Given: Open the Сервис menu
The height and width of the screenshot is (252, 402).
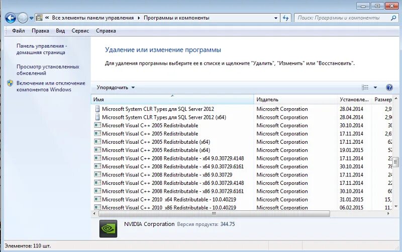Looking at the screenshot, I should 80,31.
